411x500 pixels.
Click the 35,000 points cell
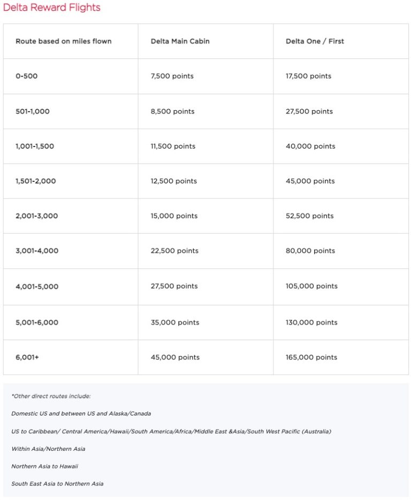[175, 322]
